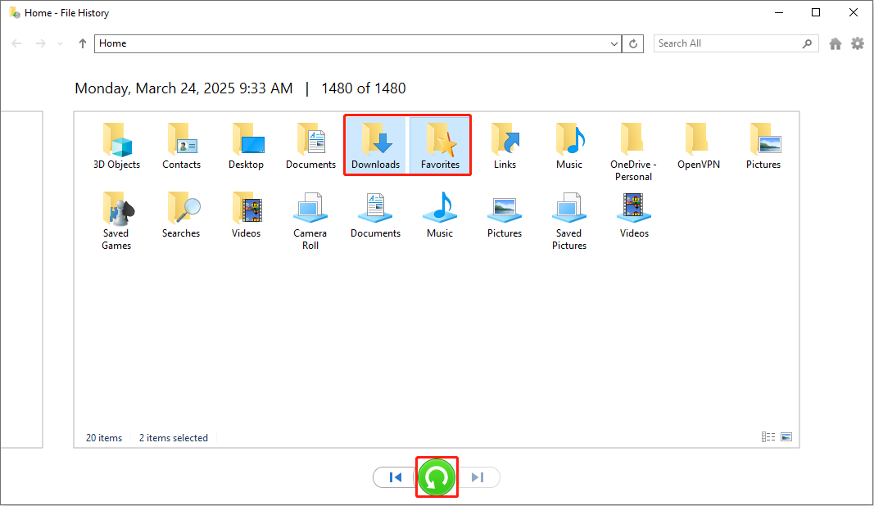
Task: Select the 3D Objects folder
Action: tap(116, 147)
